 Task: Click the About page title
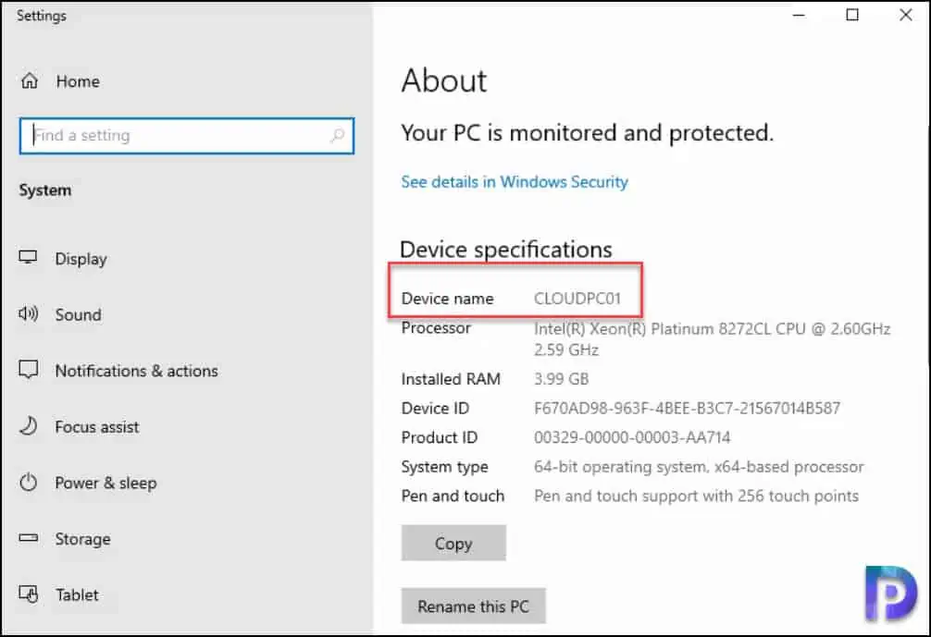[x=444, y=80]
